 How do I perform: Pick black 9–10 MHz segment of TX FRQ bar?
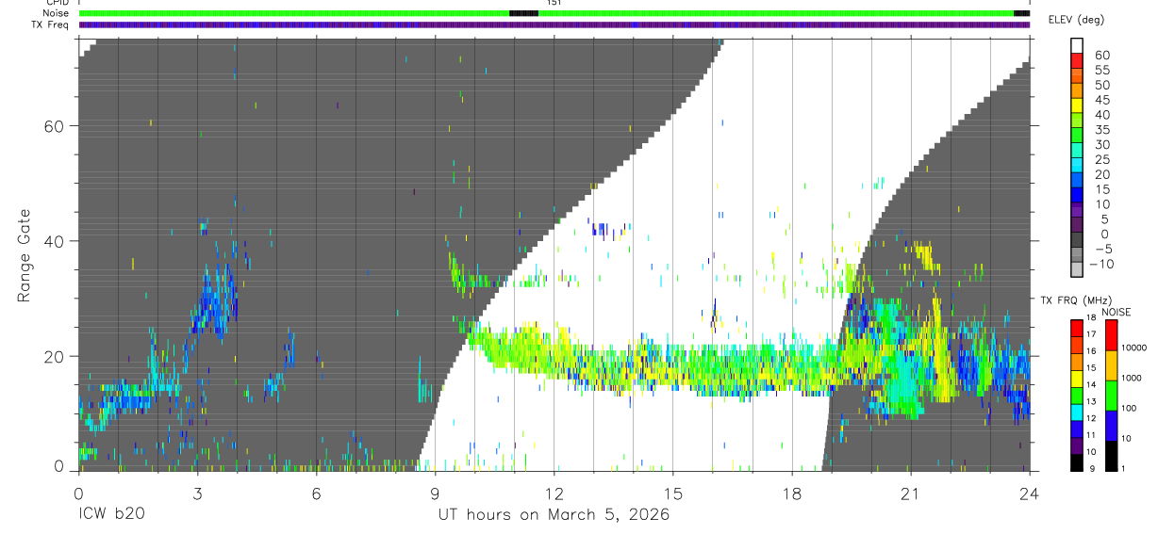pos(1077,461)
